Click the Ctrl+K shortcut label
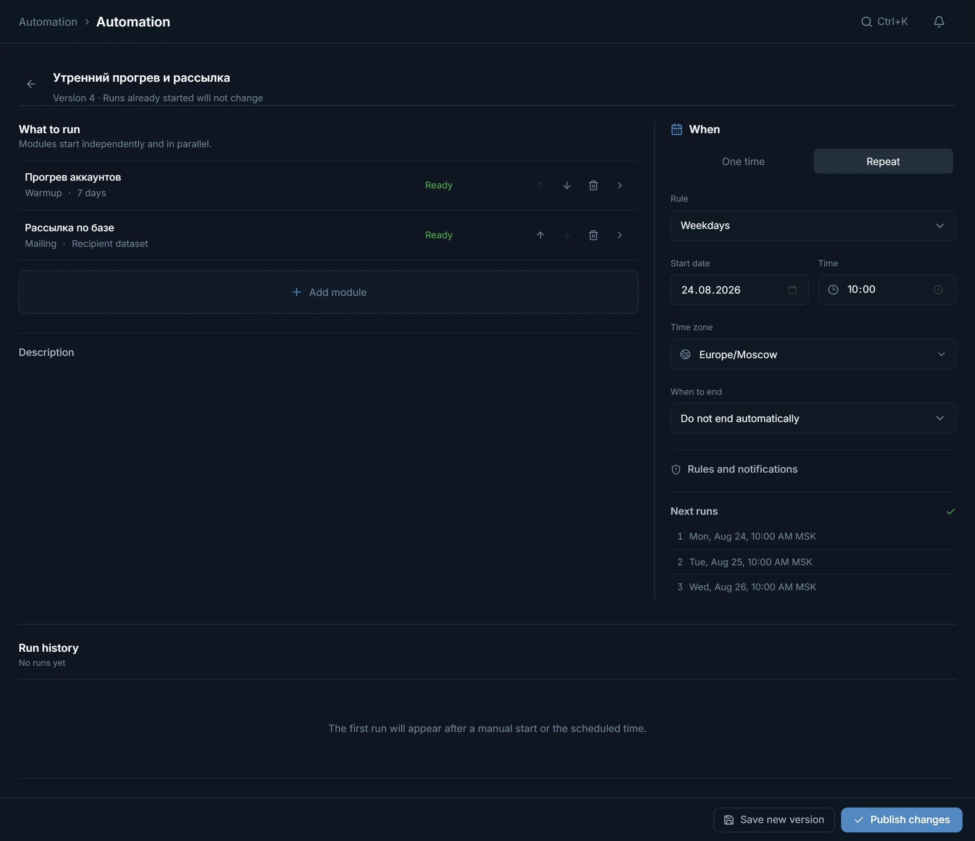Image resolution: width=975 pixels, height=841 pixels. (x=892, y=22)
